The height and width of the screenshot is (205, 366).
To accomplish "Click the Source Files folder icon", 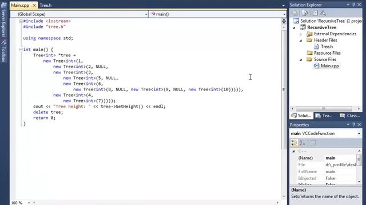I will pyautogui.click(x=309, y=59).
